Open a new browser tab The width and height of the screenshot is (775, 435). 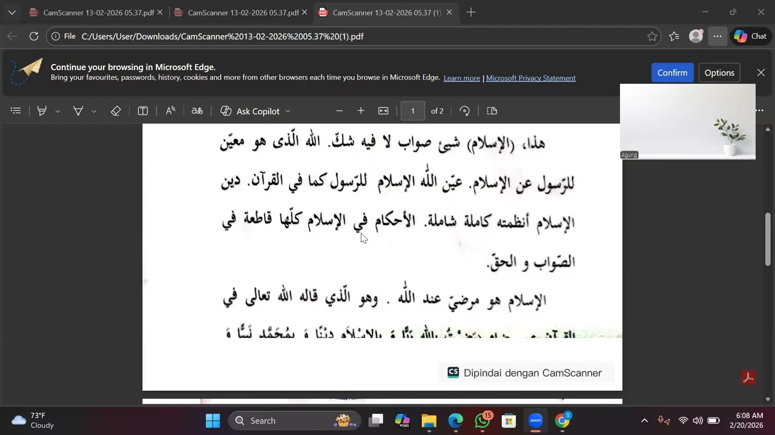(x=471, y=12)
